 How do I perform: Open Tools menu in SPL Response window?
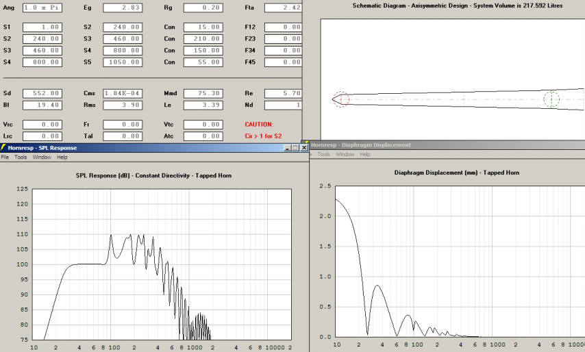[21, 157]
